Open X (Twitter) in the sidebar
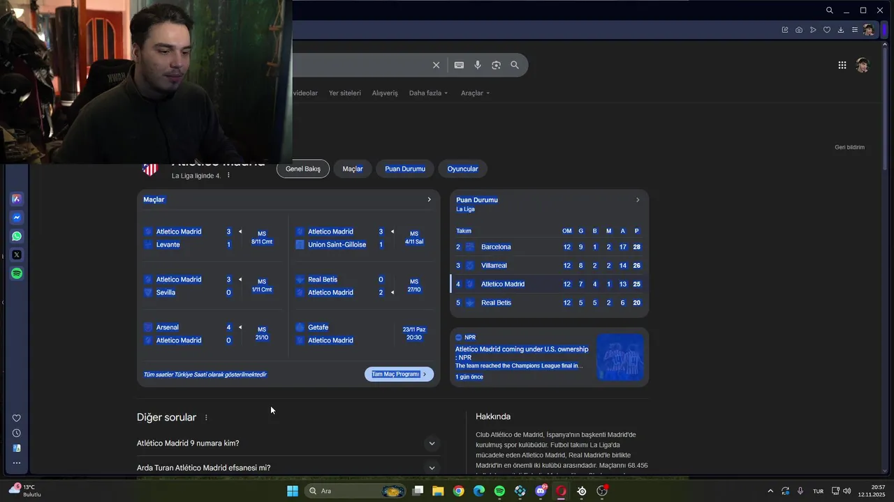Viewport: 894px width, 502px height. coord(17,255)
